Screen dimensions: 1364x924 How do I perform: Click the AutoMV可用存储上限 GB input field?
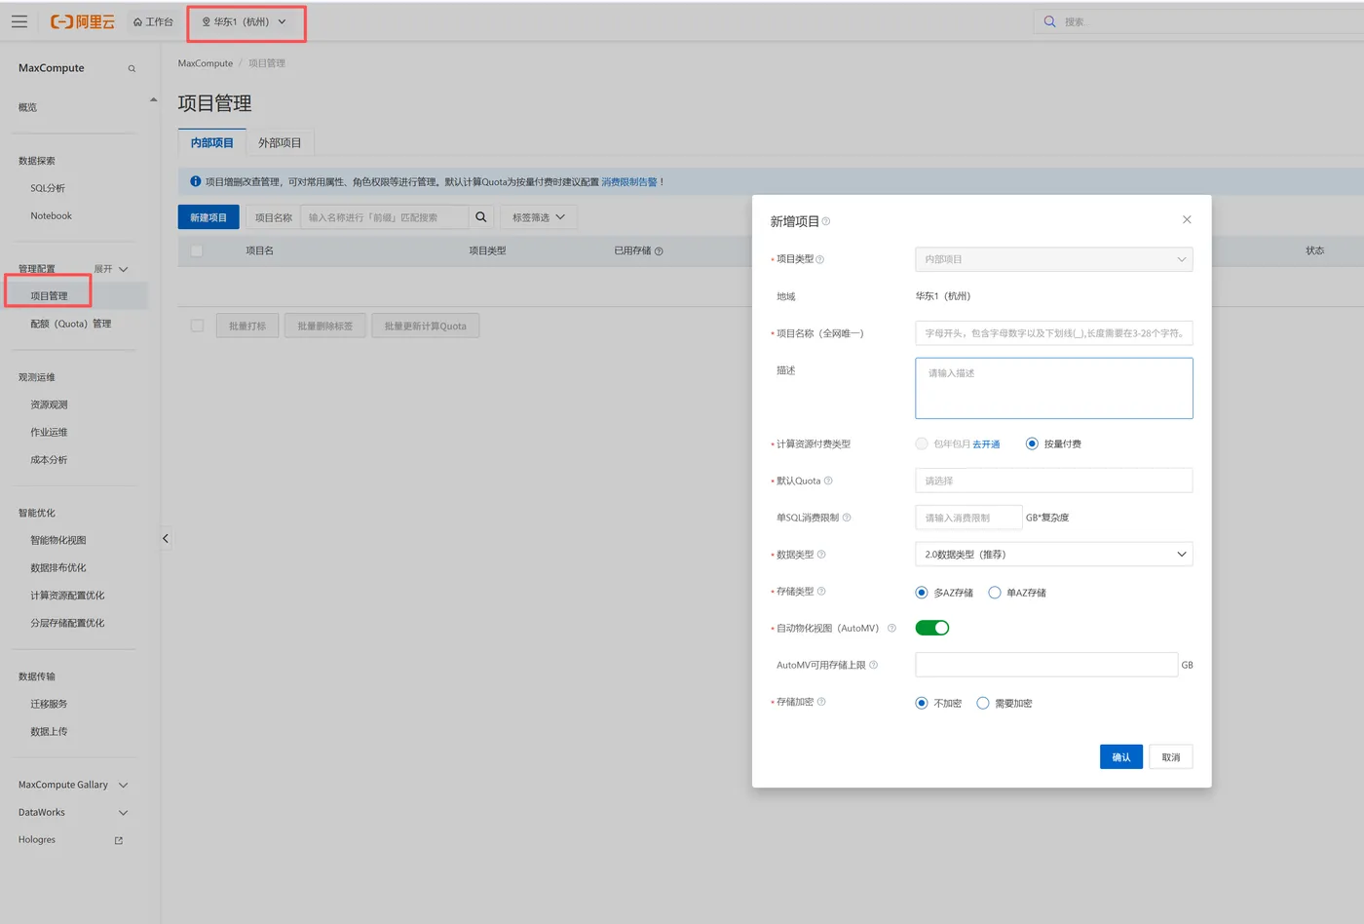point(1046,665)
